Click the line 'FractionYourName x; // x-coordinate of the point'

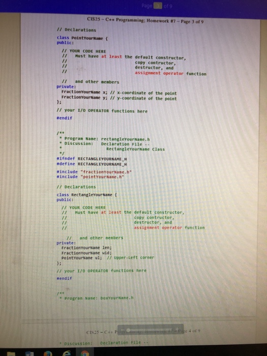[x=119, y=93]
